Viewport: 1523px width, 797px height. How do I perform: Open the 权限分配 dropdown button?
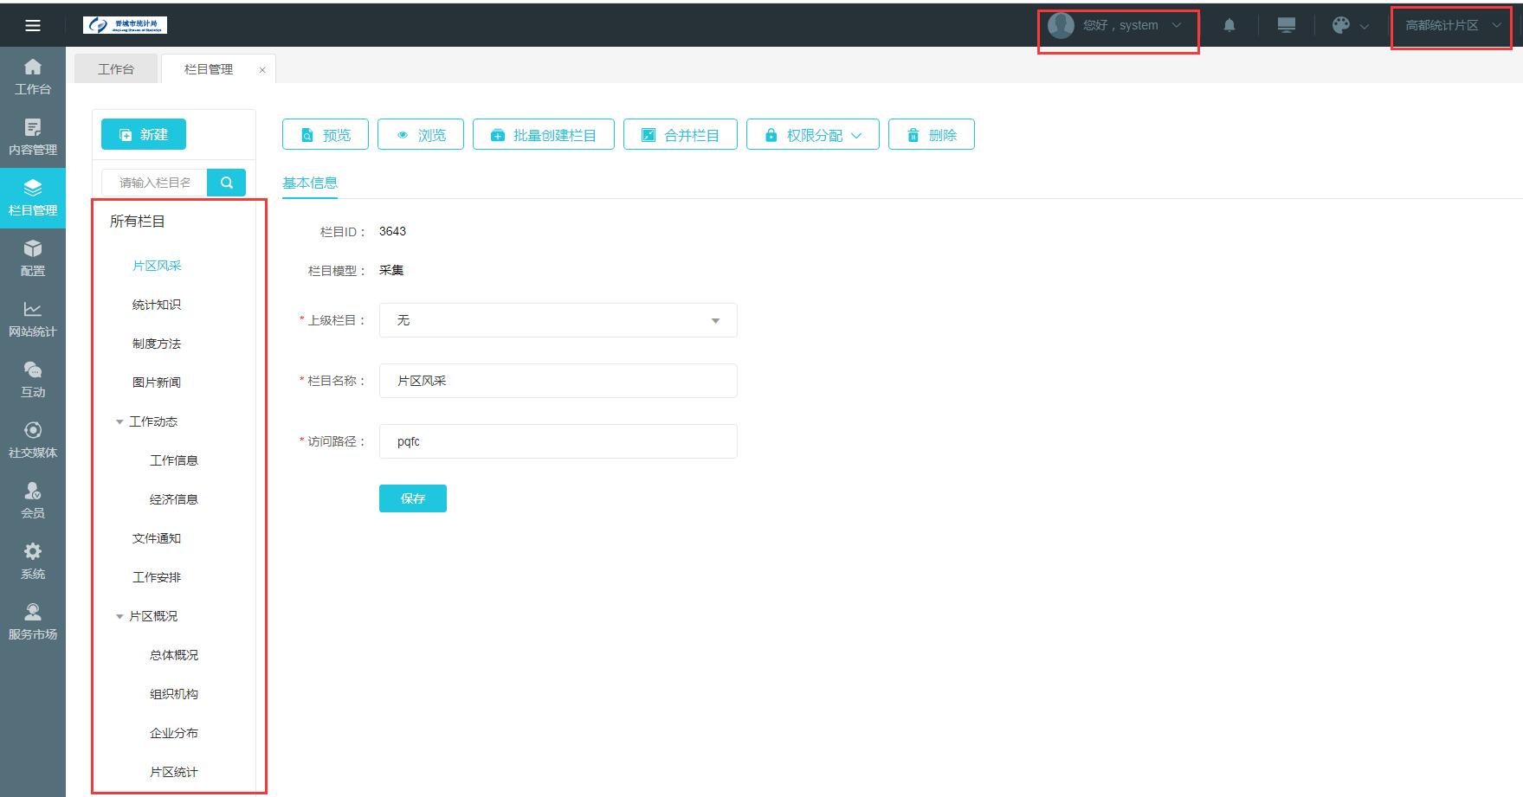[x=813, y=135]
